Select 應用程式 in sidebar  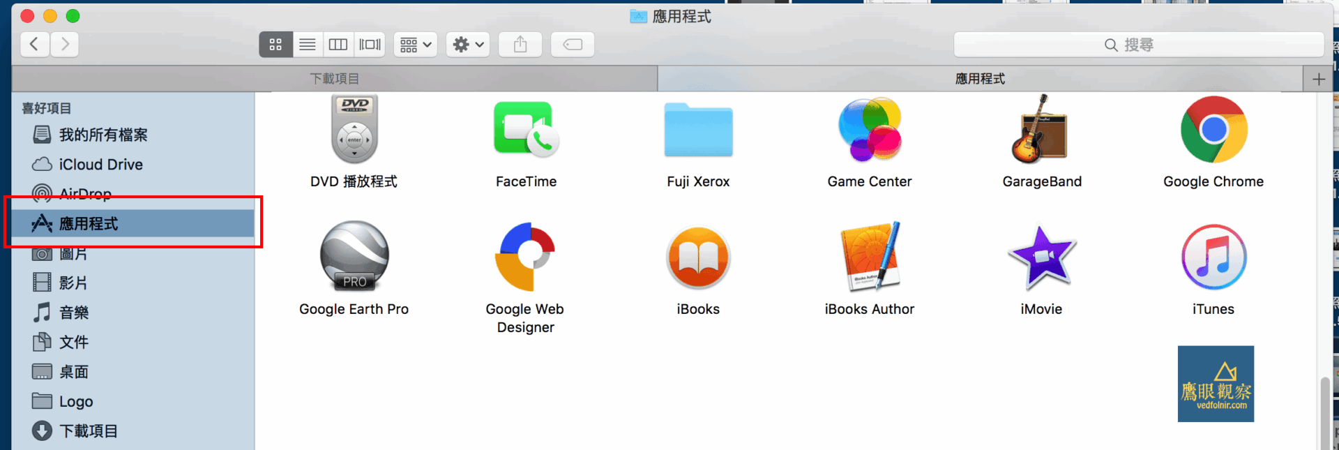pos(133,223)
